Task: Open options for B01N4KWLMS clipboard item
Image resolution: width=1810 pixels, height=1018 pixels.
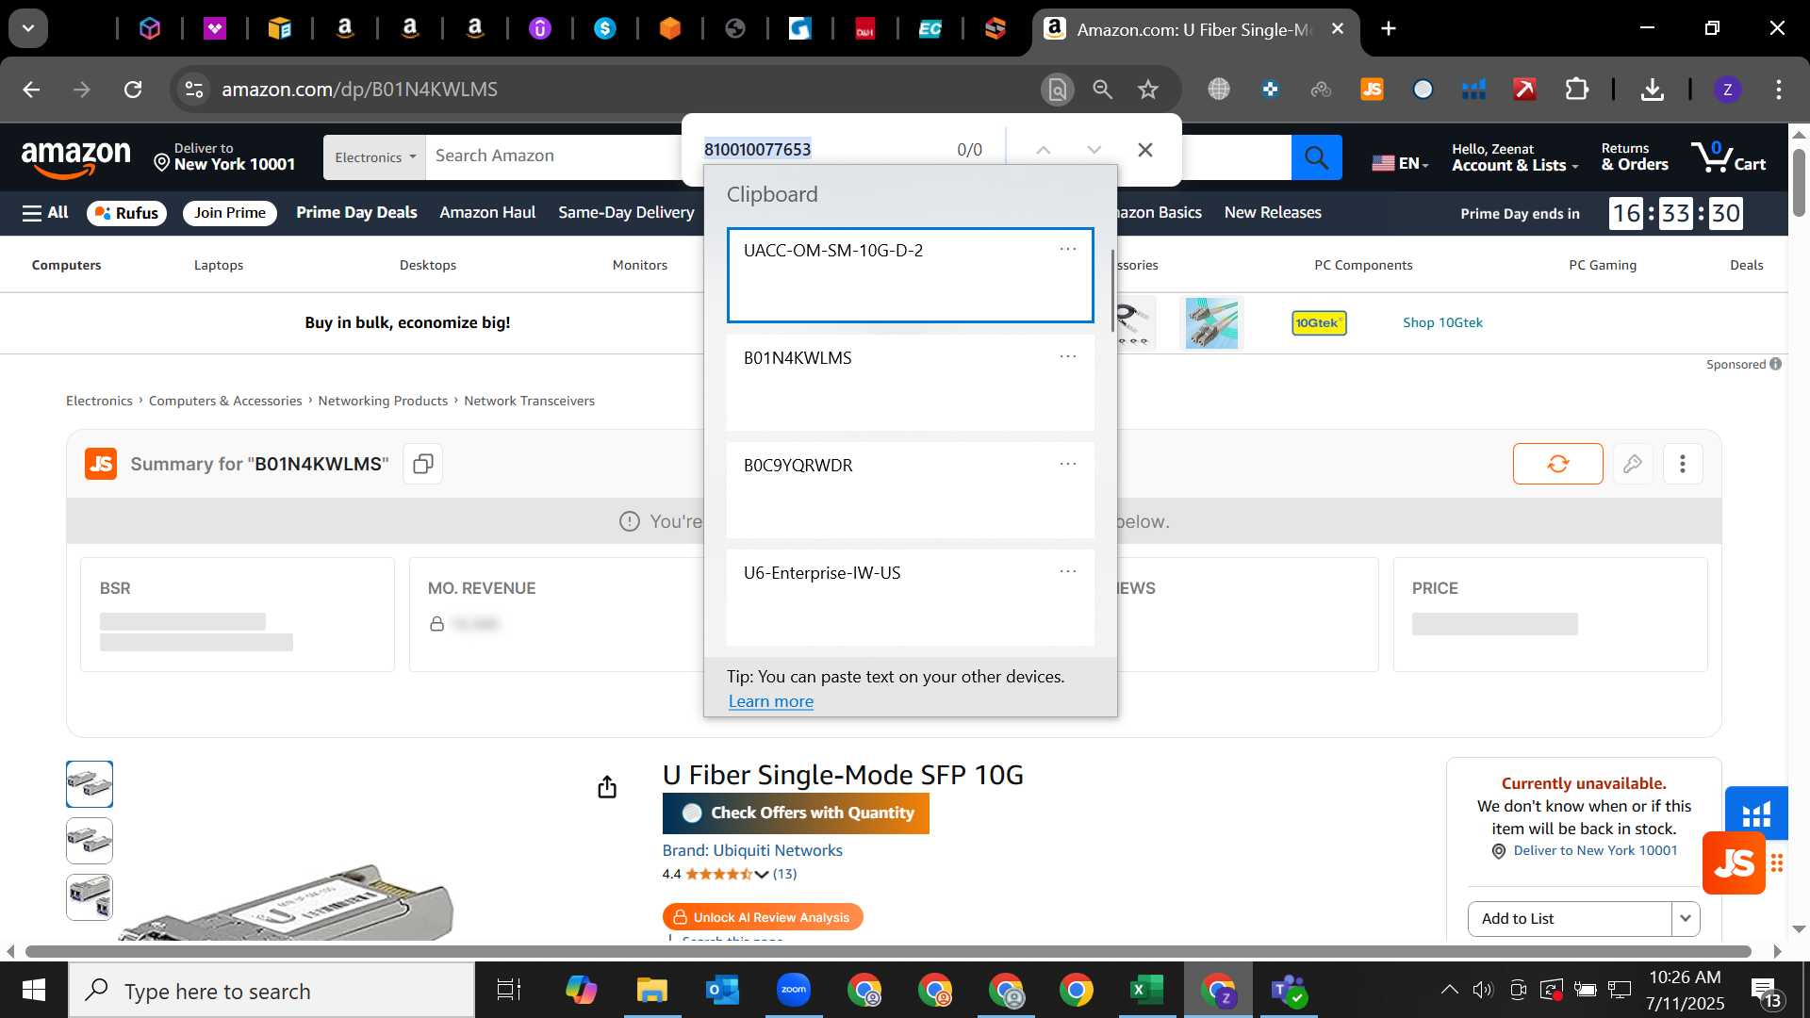Action: [x=1067, y=356]
